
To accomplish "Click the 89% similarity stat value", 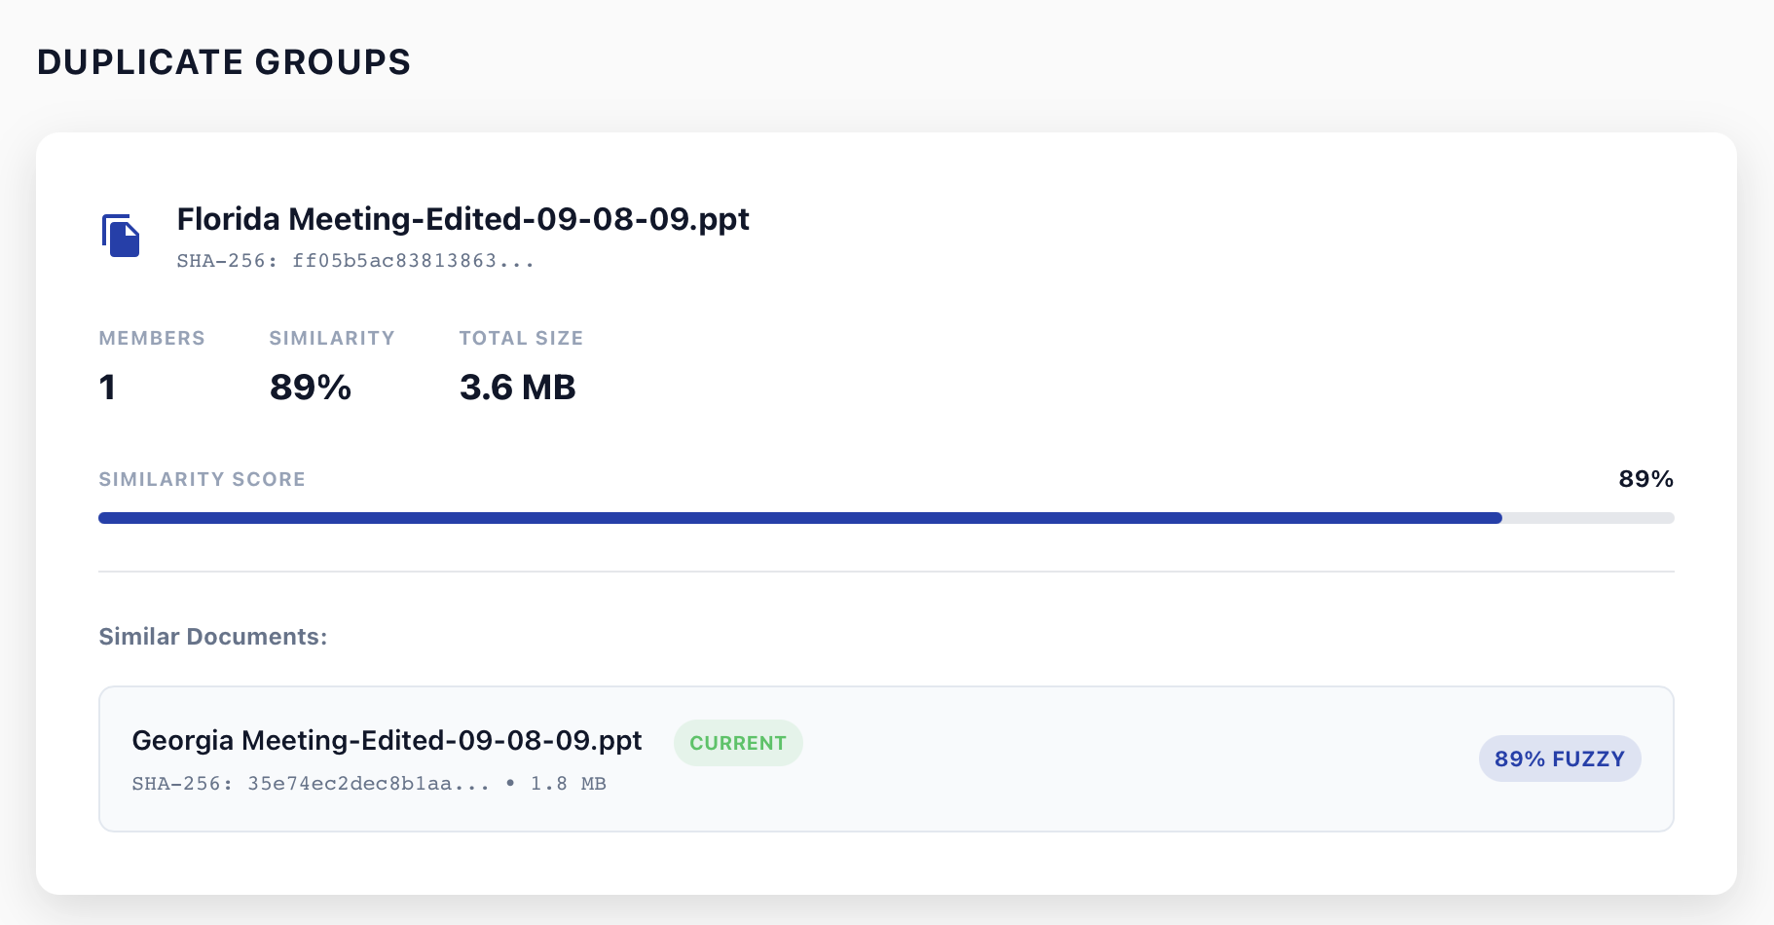I will (x=310, y=388).
